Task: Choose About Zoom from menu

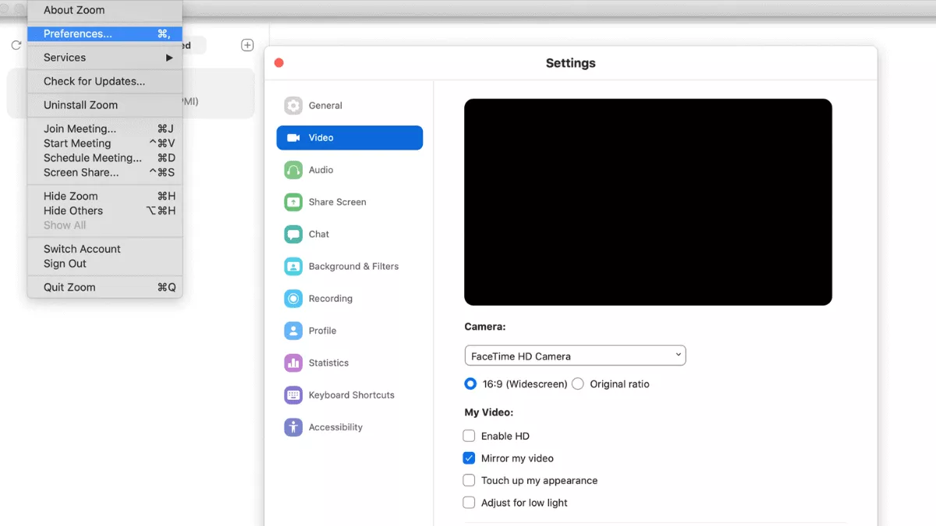Action: click(x=105, y=10)
